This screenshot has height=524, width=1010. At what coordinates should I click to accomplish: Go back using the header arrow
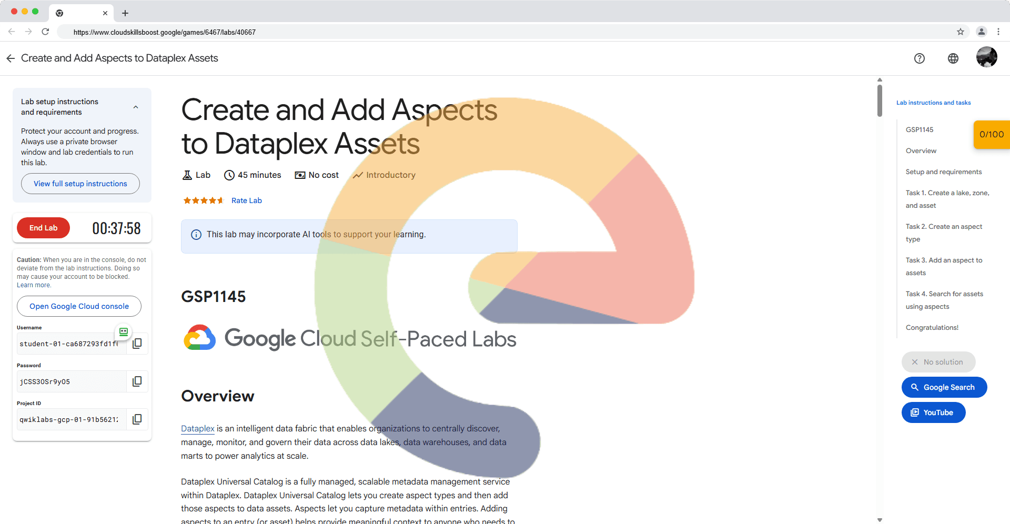pos(11,58)
